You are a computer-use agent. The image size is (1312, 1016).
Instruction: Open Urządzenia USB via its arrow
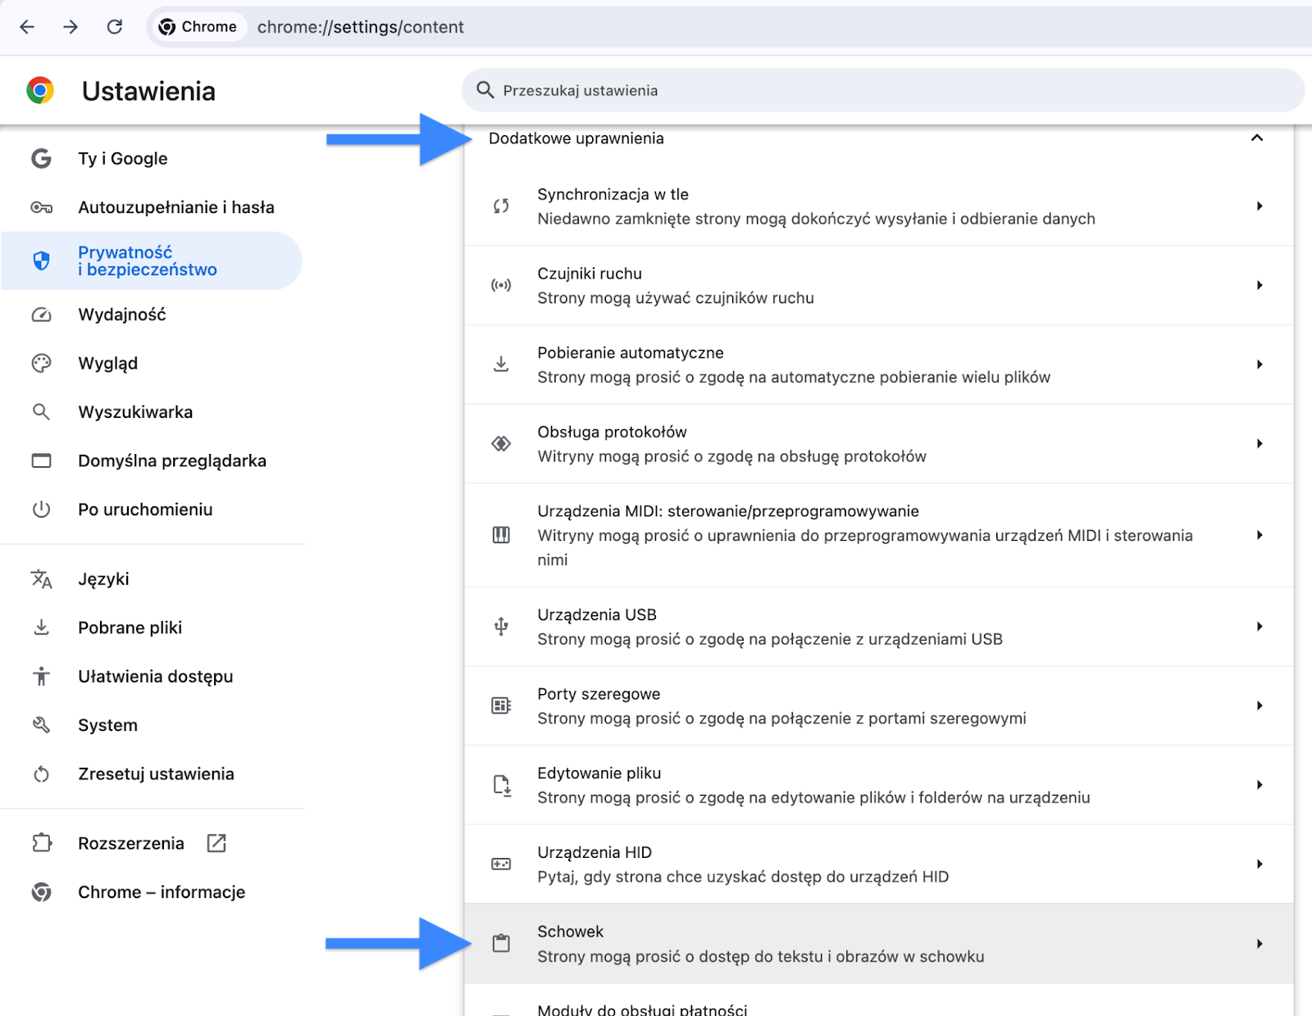point(1260,627)
